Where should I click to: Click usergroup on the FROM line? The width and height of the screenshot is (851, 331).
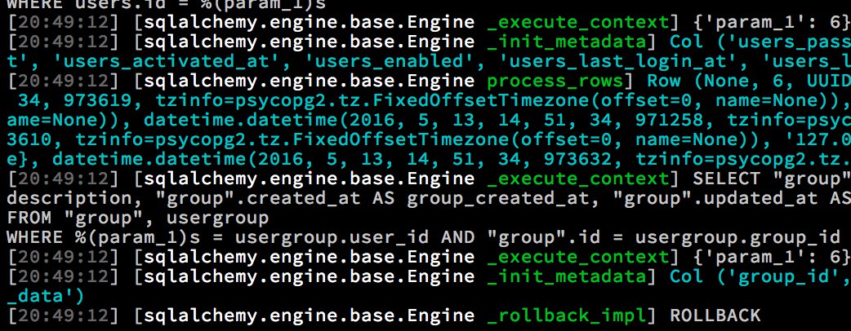coord(217,218)
